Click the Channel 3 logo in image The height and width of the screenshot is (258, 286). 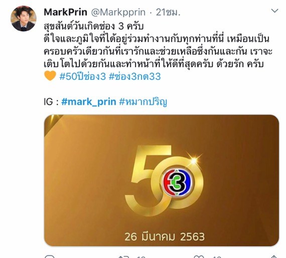178,182
